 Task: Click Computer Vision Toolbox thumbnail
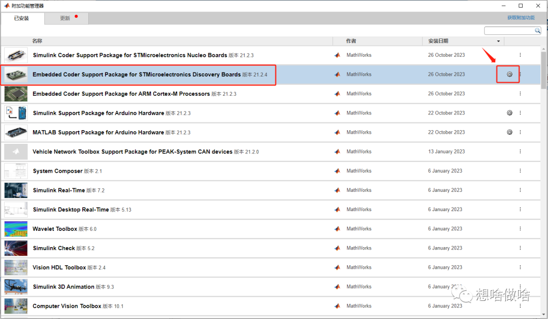coord(16,306)
